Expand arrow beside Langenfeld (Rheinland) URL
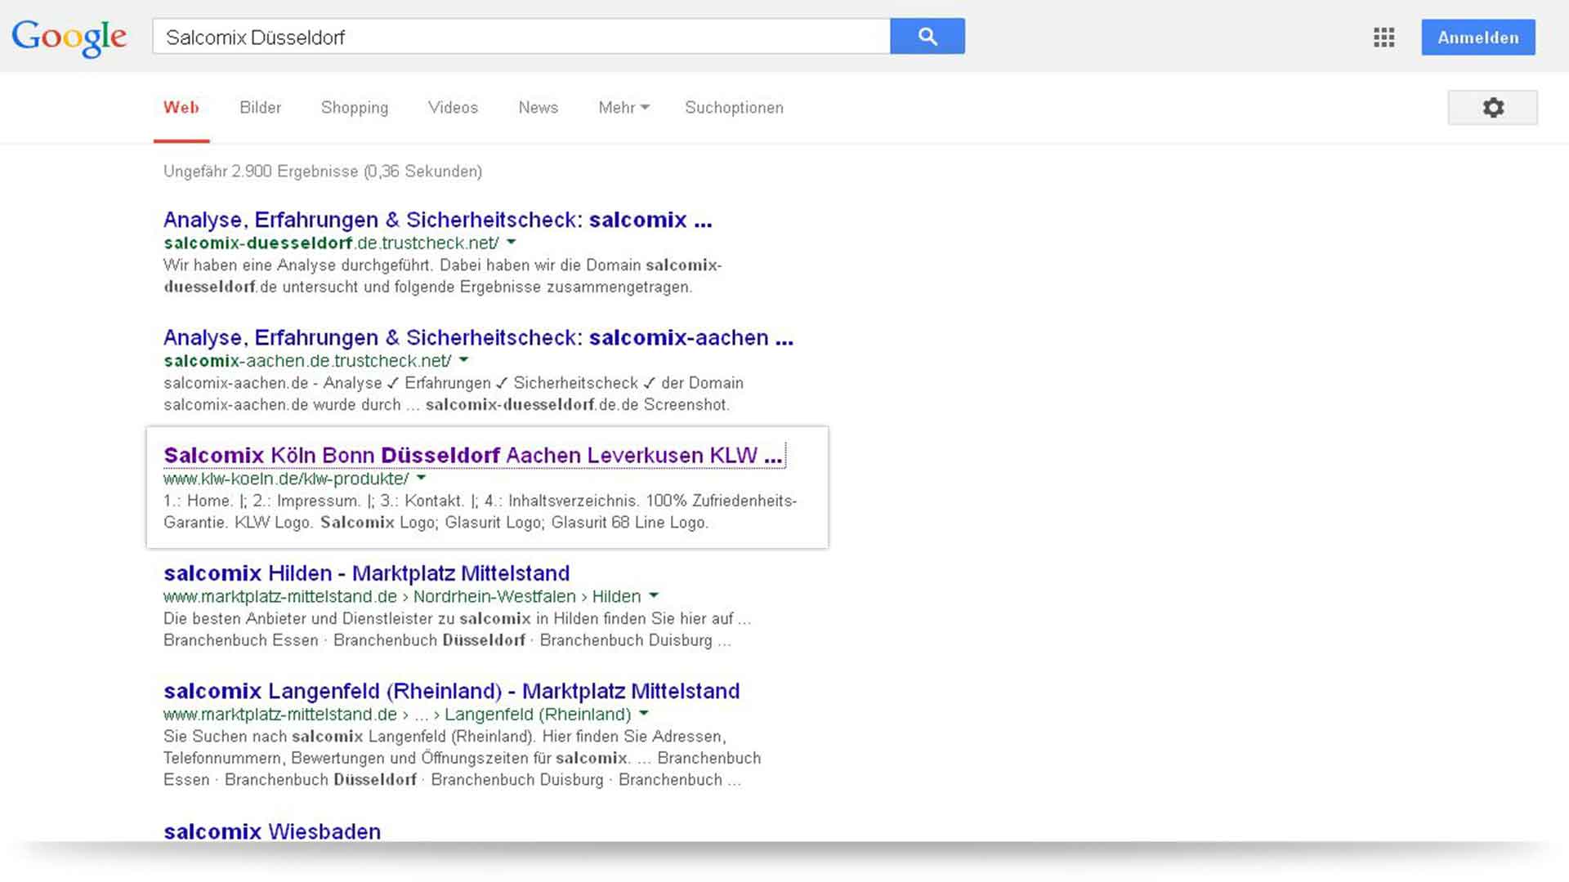The image size is (1569, 882). tap(644, 713)
